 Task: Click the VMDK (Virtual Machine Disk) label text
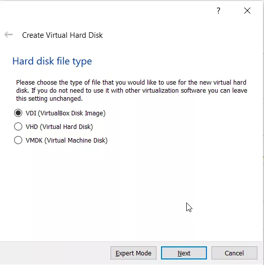pyautogui.click(x=67, y=140)
